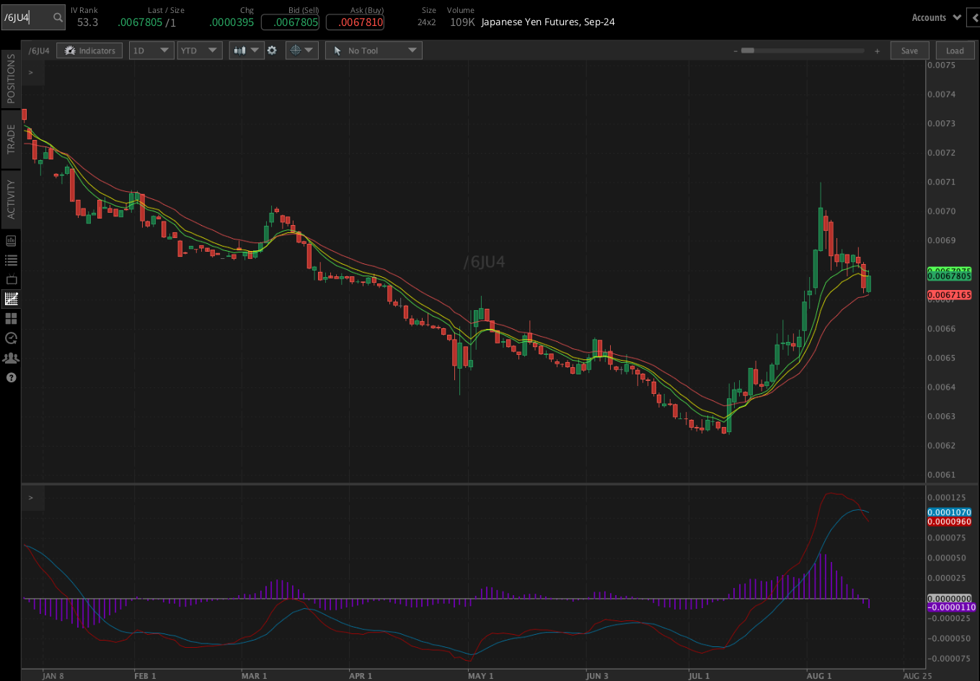Open the watchlist panel icon
980x681 pixels.
coord(10,260)
